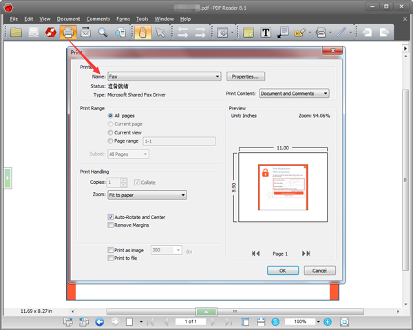Open the zoom percentage dropdown arrow
This screenshot has width=413, height=330.
(318, 322)
